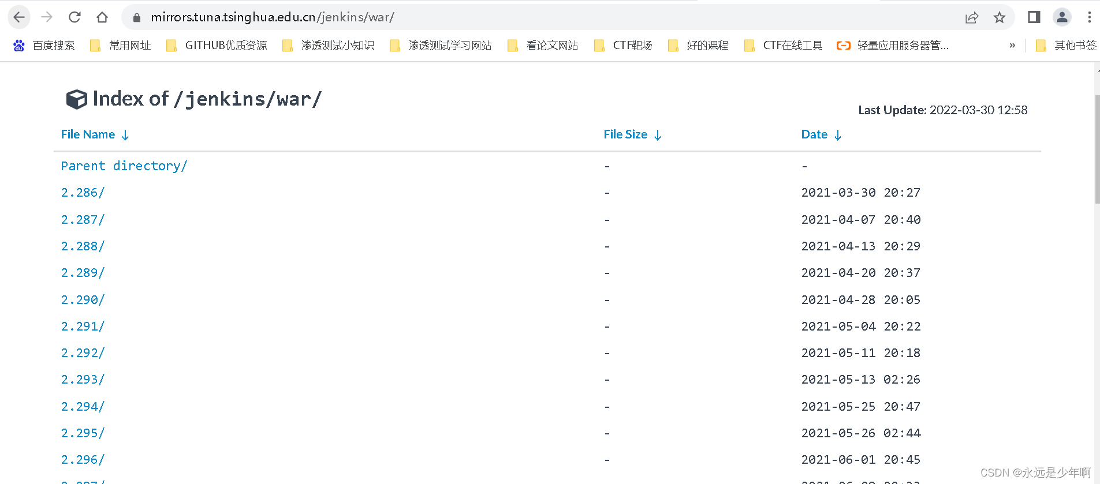Click the date 2021-05-13 02:26
Image resolution: width=1100 pixels, height=484 pixels.
[x=861, y=380]
